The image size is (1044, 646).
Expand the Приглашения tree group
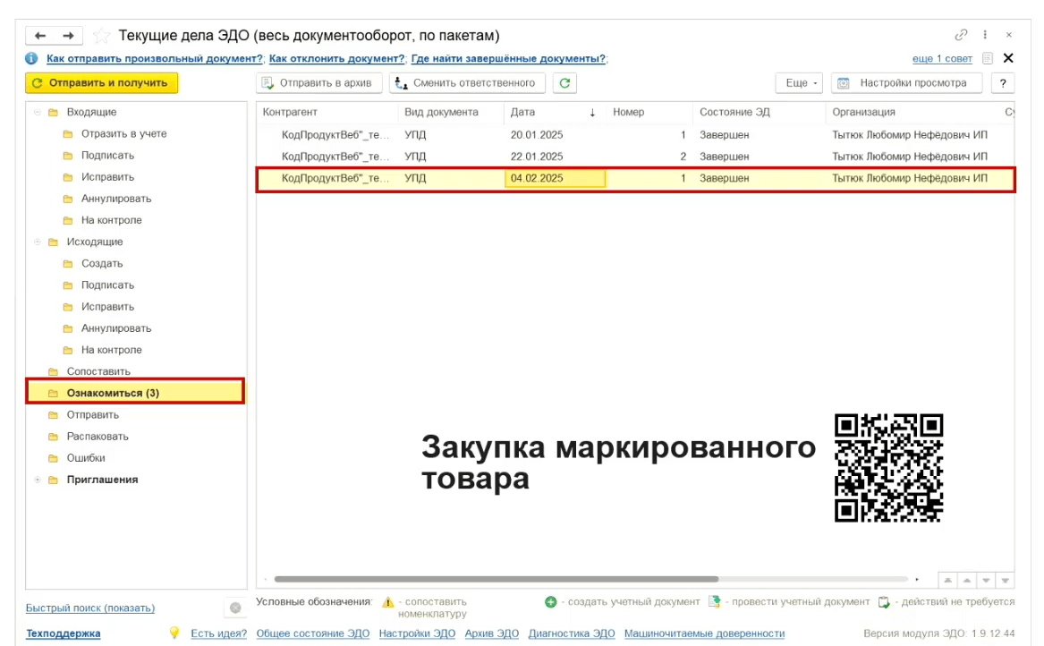[x=38, y=480]
